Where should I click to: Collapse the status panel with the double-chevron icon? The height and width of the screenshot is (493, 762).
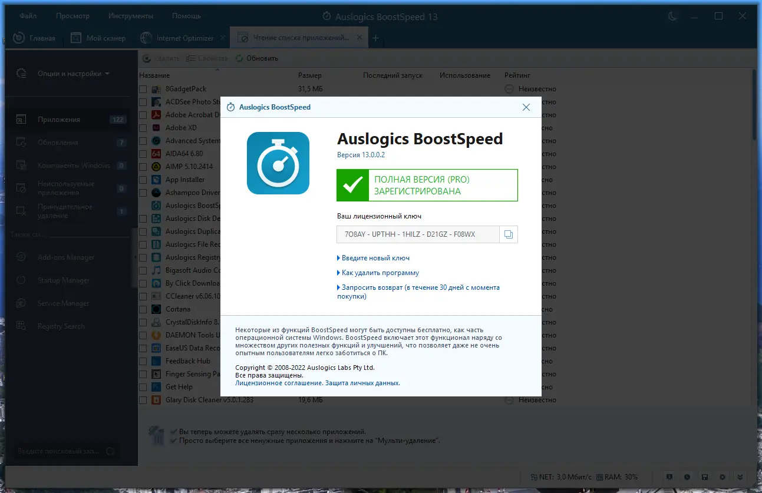point(740,477)
